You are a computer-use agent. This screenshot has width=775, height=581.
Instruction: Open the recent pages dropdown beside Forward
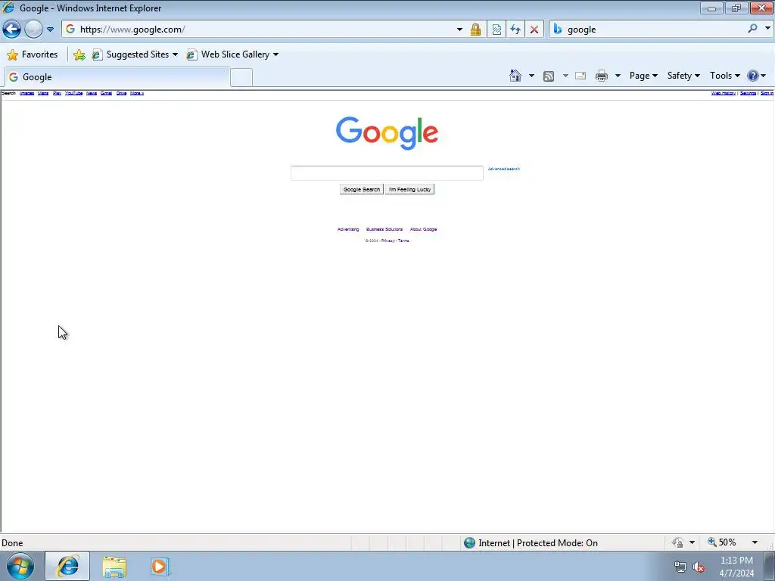pos(51,30)
